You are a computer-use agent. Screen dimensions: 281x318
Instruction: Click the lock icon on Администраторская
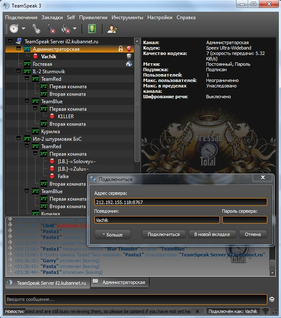tap(121, 49)
